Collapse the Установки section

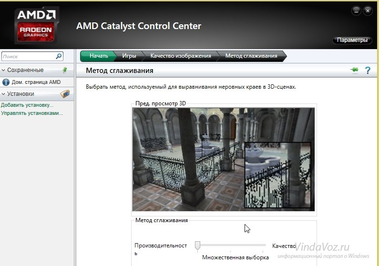tap(3, 94)
